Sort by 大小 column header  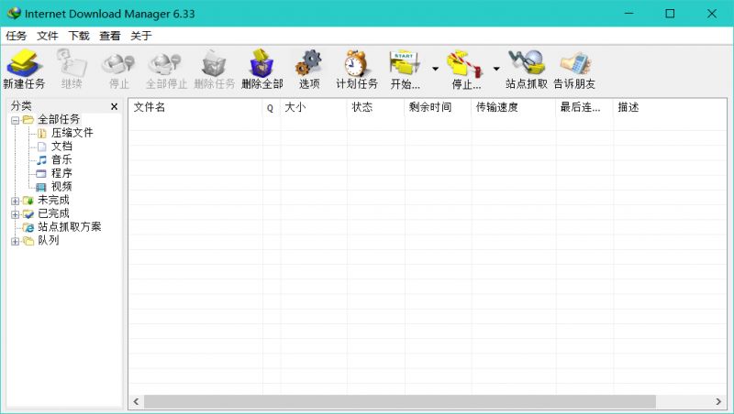tap(313, 107)
